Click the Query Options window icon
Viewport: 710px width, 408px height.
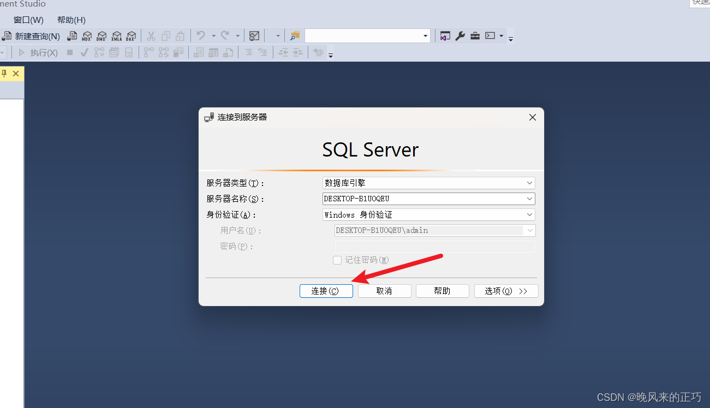tap(114, 52)
